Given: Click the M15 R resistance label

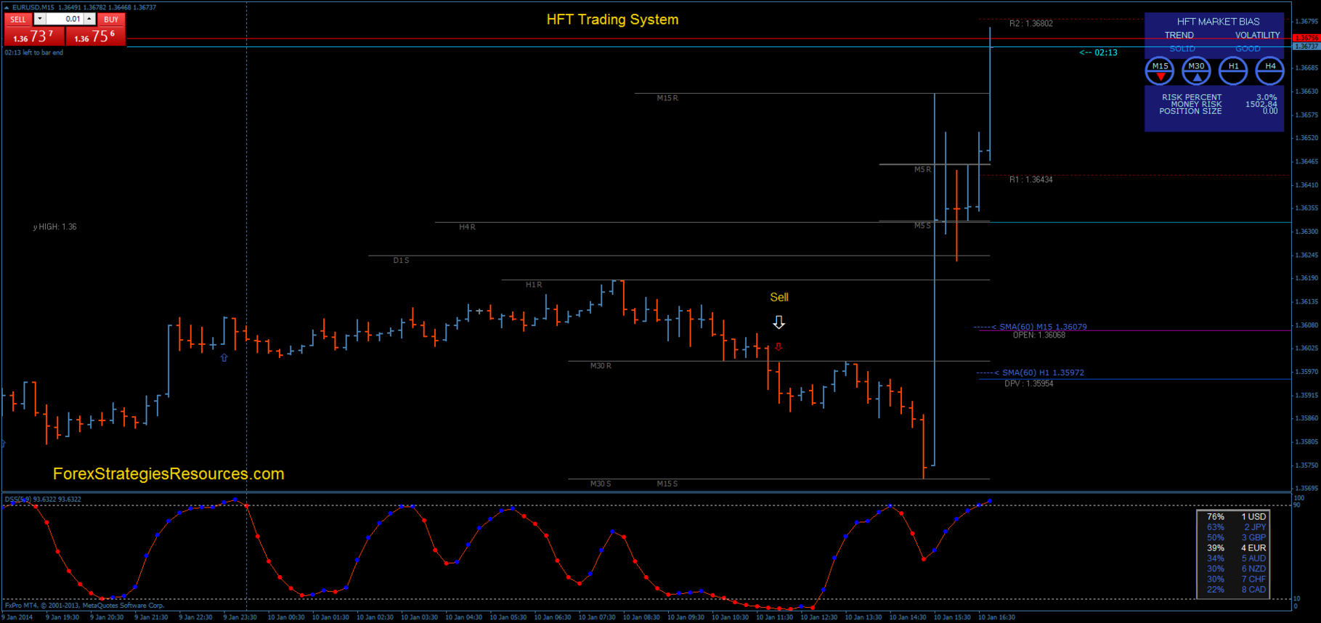Looking at the screenshot, I should coord(667,98).
